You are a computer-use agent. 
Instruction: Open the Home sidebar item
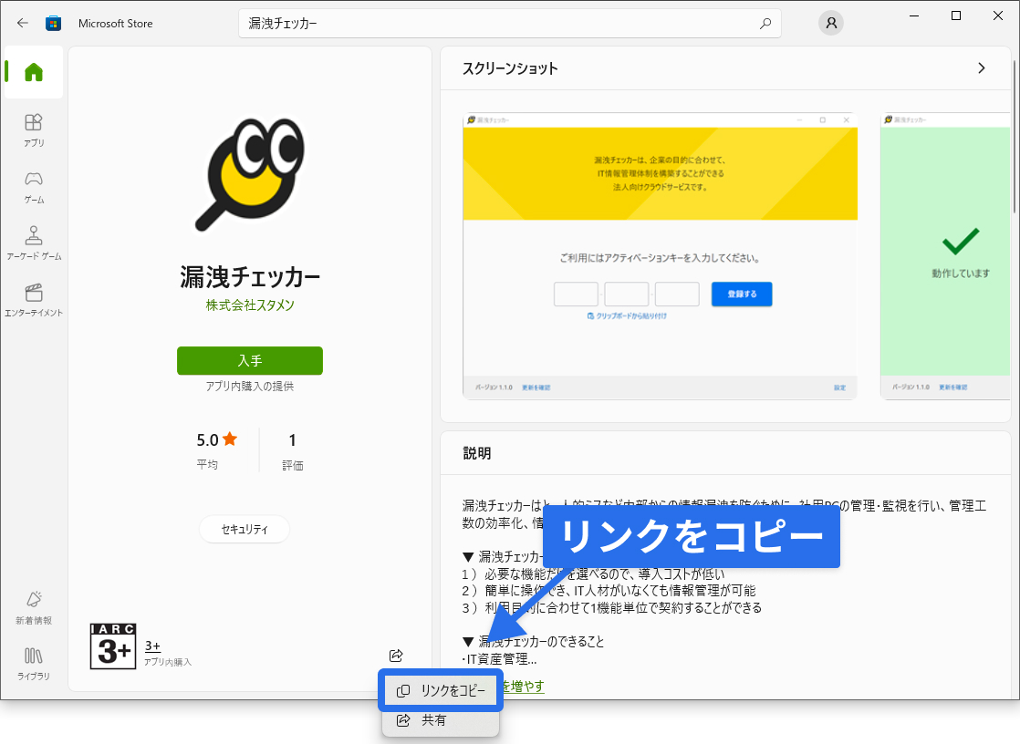[x=34, y=71]
